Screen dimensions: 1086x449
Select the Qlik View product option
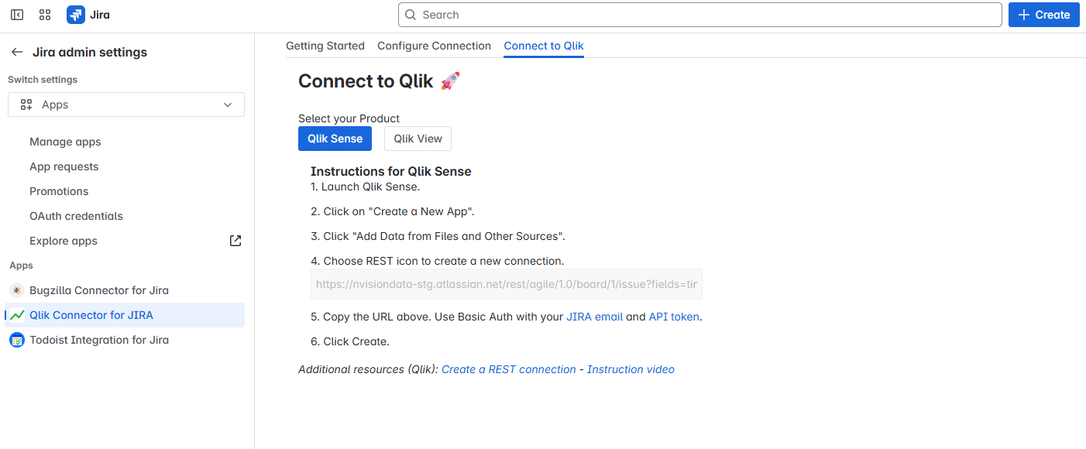point(418,139)
